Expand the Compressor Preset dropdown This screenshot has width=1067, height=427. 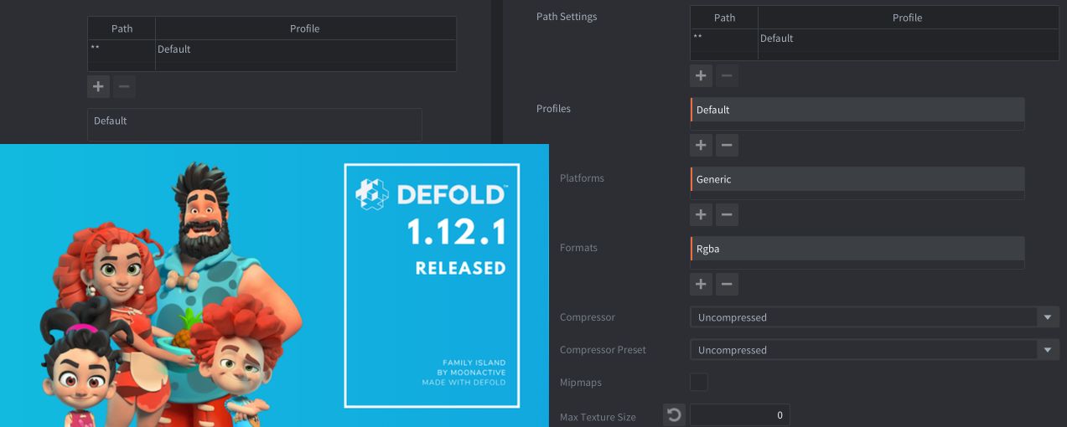874,350
